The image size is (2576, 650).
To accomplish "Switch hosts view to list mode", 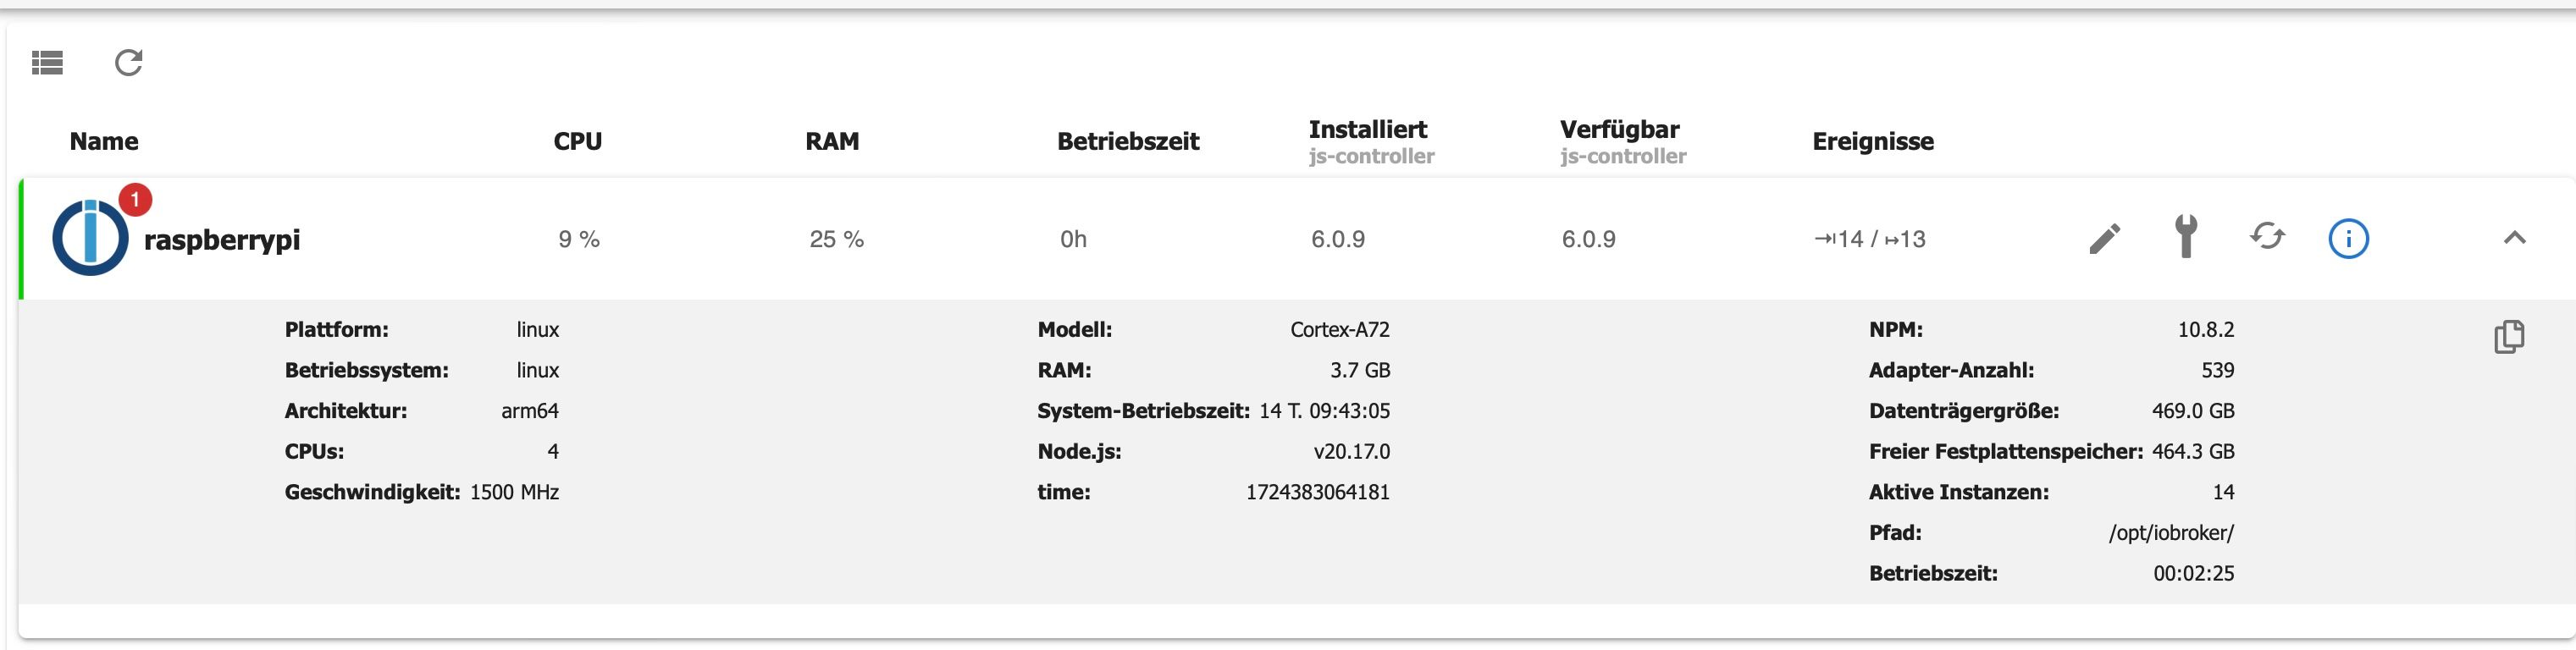I will tap(47, 63).
